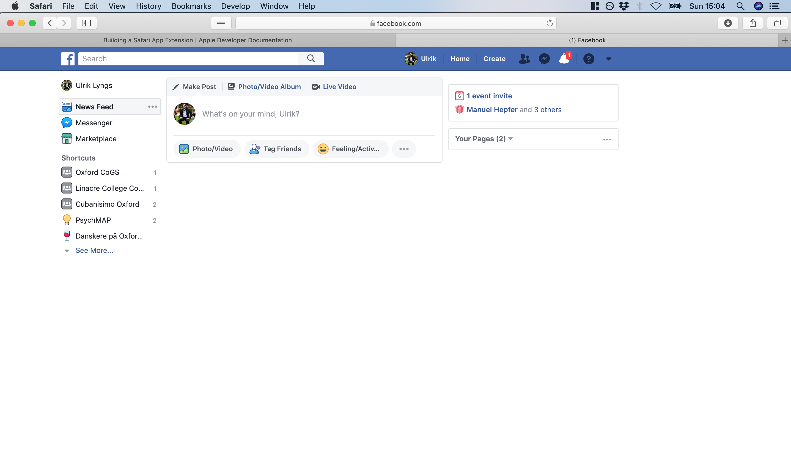This screenshot has height=459, width=791.
Task: Show Safari downloads button
Action: (728, 23)
